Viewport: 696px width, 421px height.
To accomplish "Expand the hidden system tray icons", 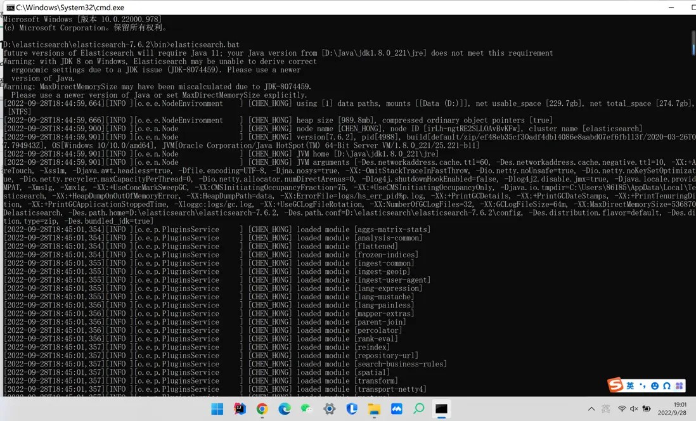I will 591,409.
